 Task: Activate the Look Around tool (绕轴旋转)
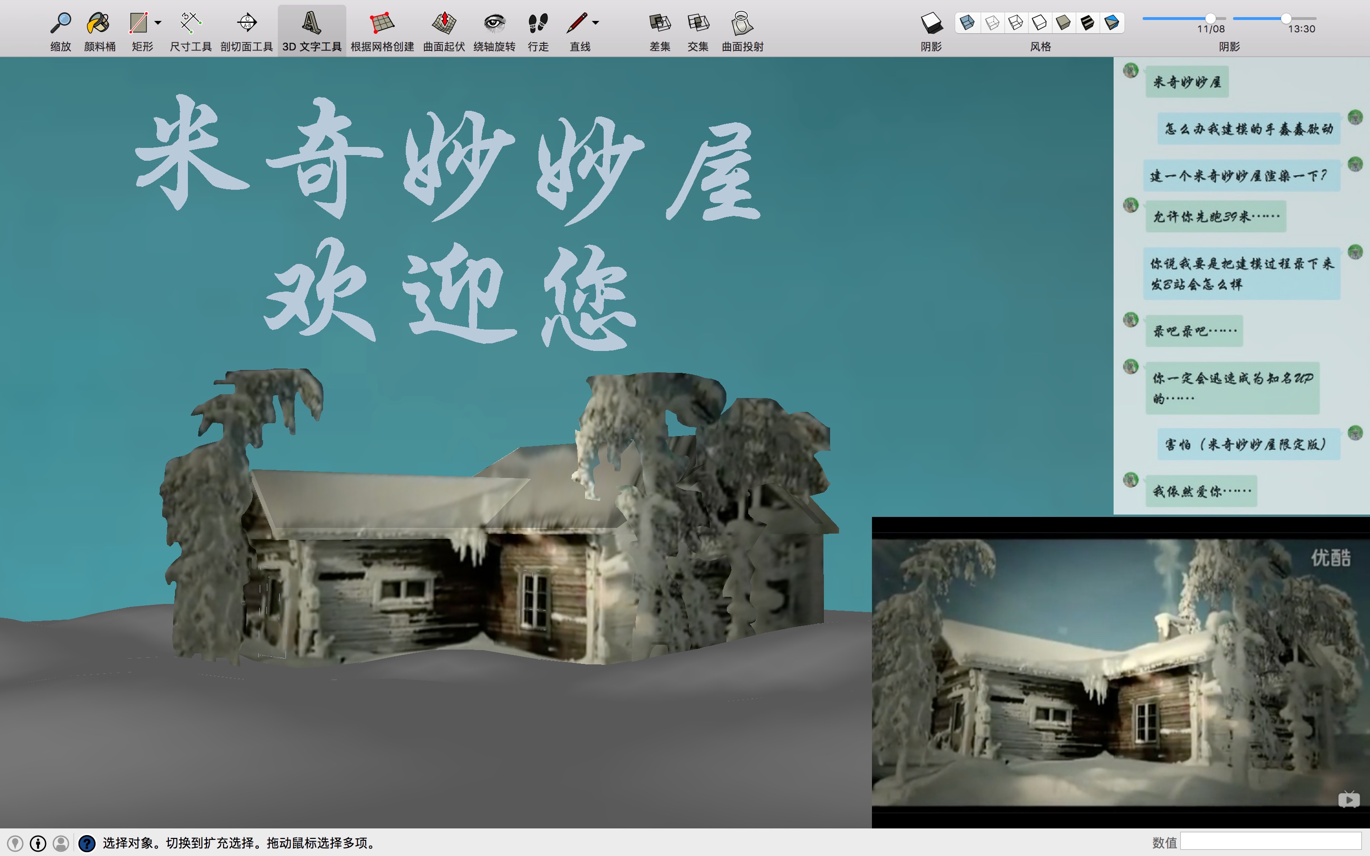point(494,24)
